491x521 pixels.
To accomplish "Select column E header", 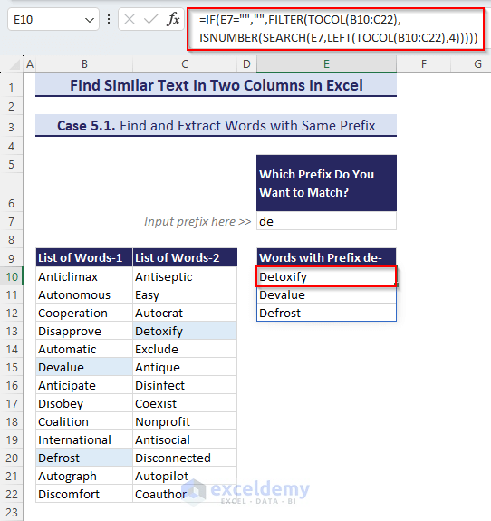I will point(326,63).
